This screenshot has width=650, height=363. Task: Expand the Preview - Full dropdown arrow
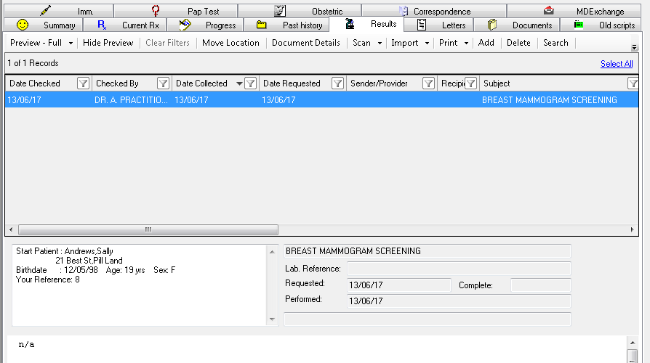(71, 43)
